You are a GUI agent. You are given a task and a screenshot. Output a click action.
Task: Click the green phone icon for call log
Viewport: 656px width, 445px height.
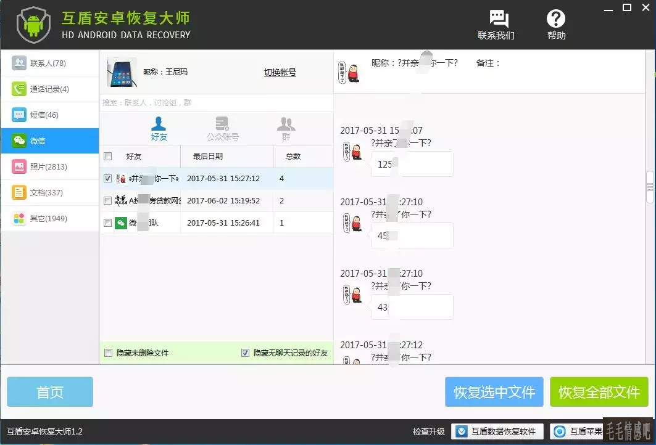(x=19, y=89)
